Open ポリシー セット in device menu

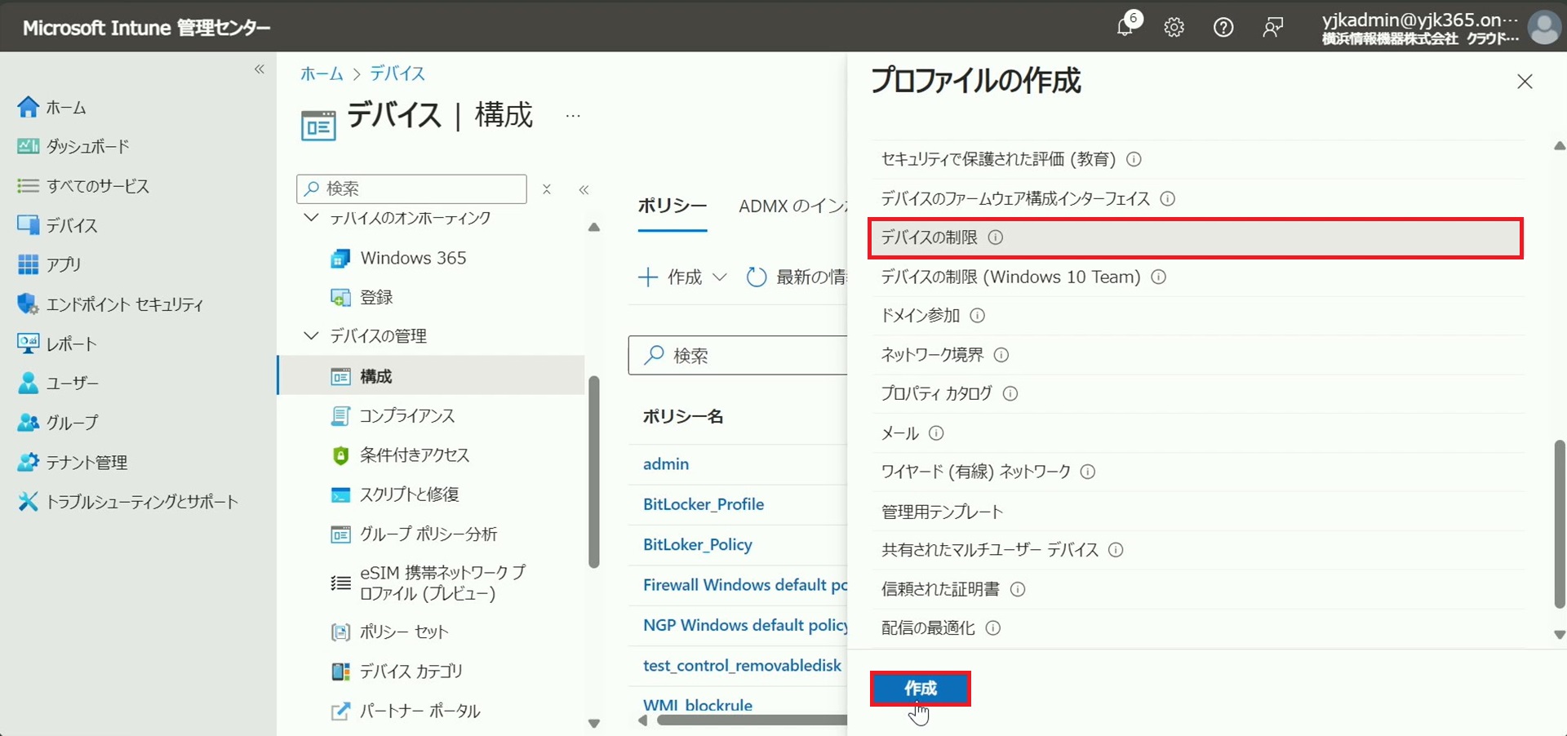(x=389, y=632)
